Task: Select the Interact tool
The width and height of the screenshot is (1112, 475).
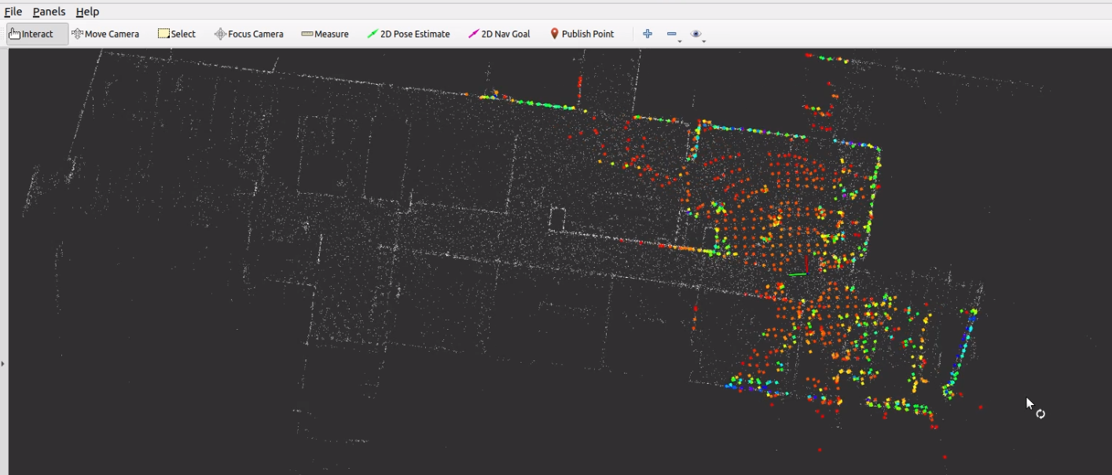Action: pos(31,34)
